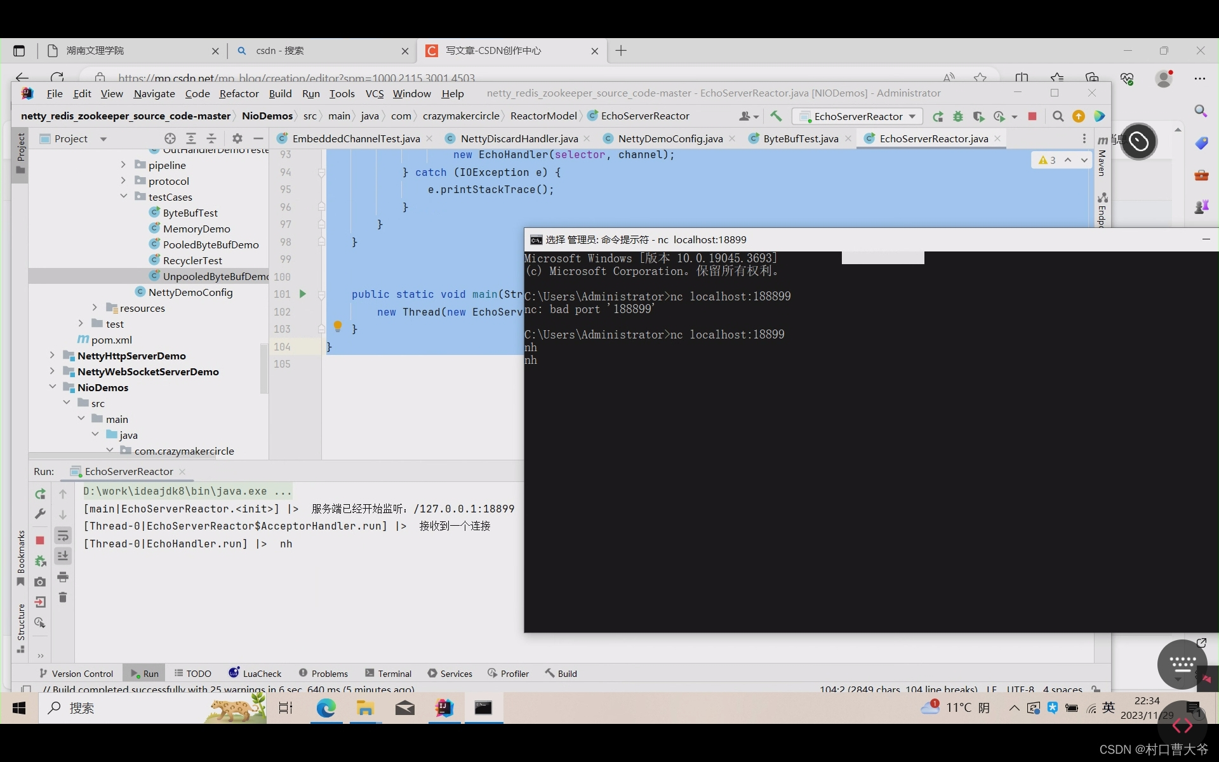Viewport: 1219px width, 762px height.
Task: Open IntelliJ IDEA from taskbar
Action: (444, 707)
